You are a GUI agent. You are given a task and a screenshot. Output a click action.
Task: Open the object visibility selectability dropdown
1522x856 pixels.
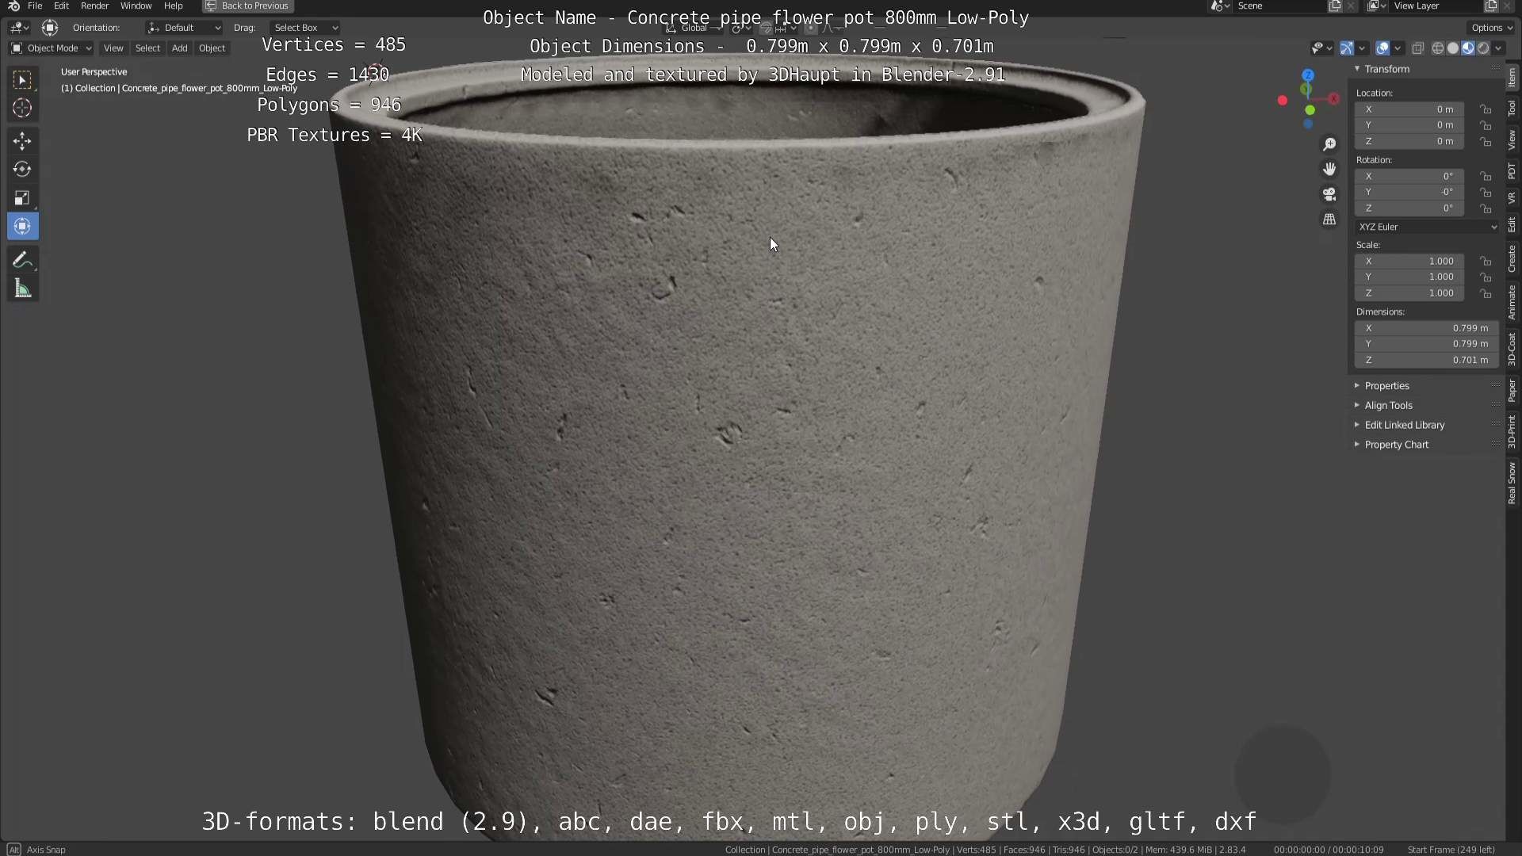tap(1321, 48)
